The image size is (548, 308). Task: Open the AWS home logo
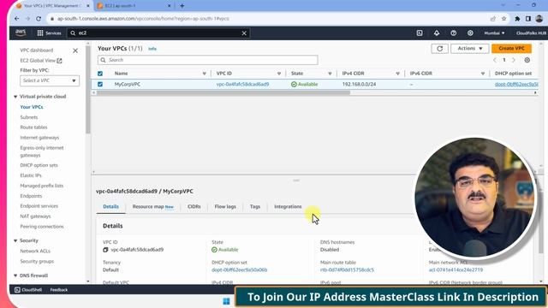[21, 33]
